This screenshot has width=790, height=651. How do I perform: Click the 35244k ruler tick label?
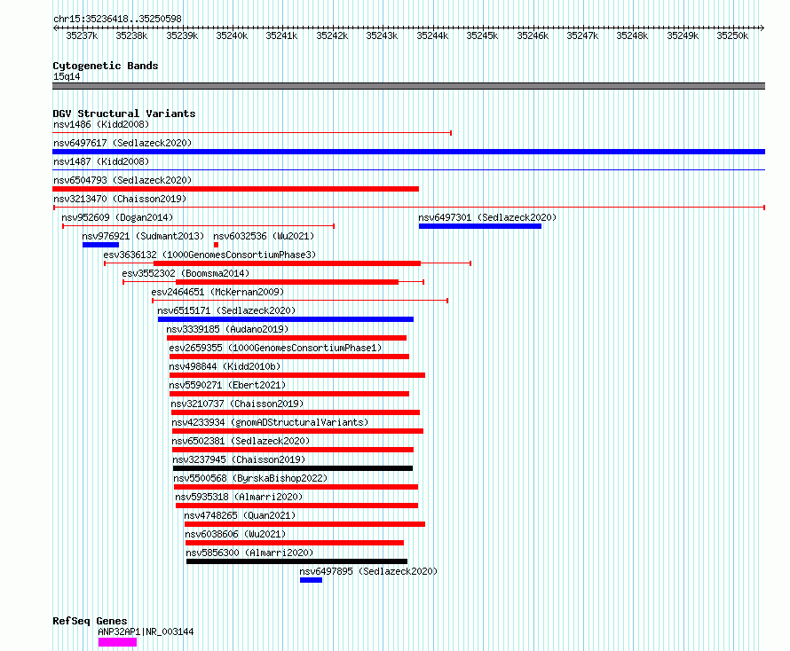pyautogui.click(x=432, y=35)
